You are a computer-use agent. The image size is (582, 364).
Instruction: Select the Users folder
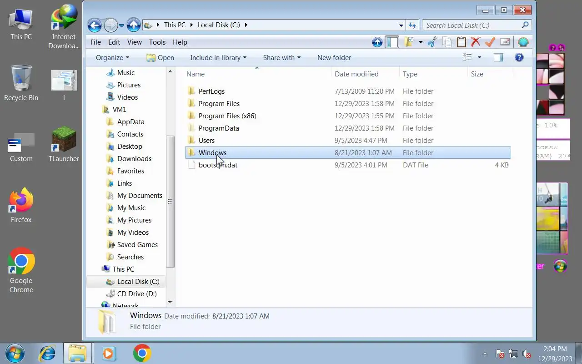pyautogui.click(x=206, y=140)
